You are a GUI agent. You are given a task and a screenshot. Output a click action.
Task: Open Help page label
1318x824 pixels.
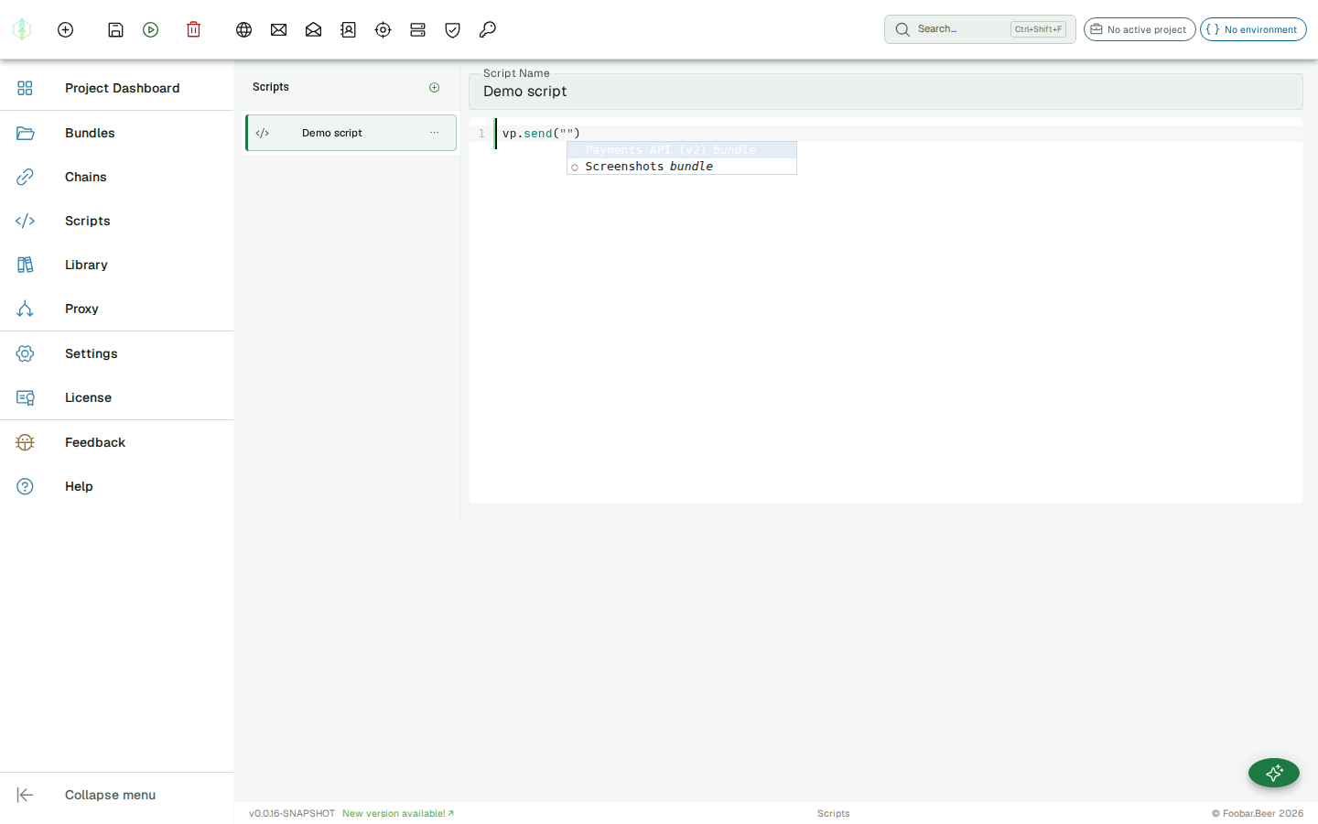point(79,486)
